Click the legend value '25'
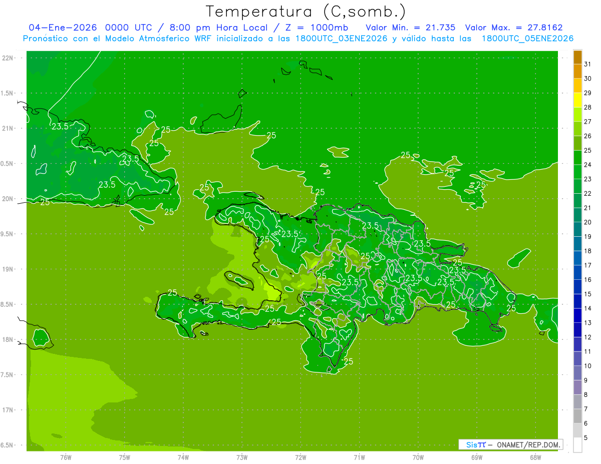The image size is (601, 464). (588, 150)
